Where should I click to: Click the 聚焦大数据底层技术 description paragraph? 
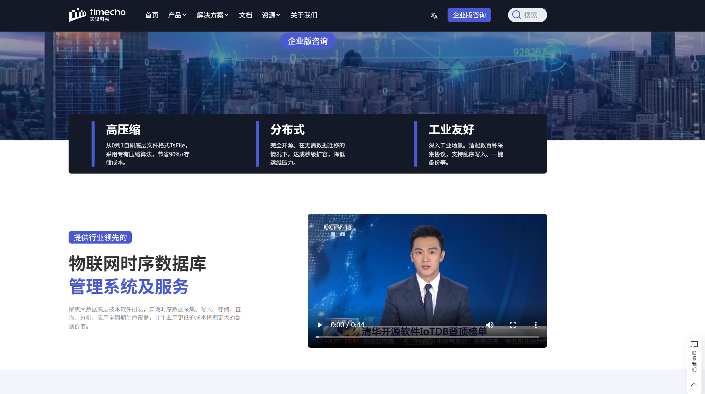(x=155, y=318)
